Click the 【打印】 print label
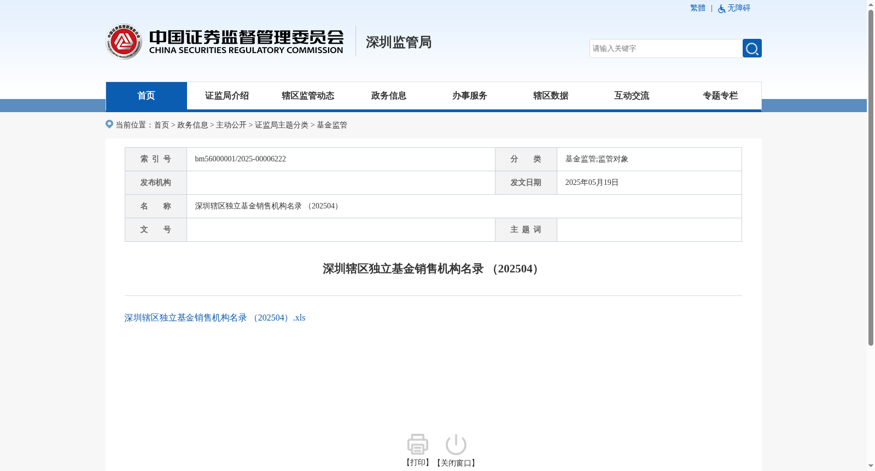The image size is (875, 471). [x=418, y=463]
